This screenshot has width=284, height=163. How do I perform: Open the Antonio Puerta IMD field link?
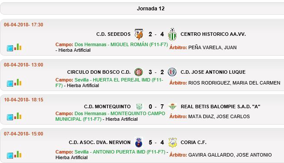(x=120, y=152)
